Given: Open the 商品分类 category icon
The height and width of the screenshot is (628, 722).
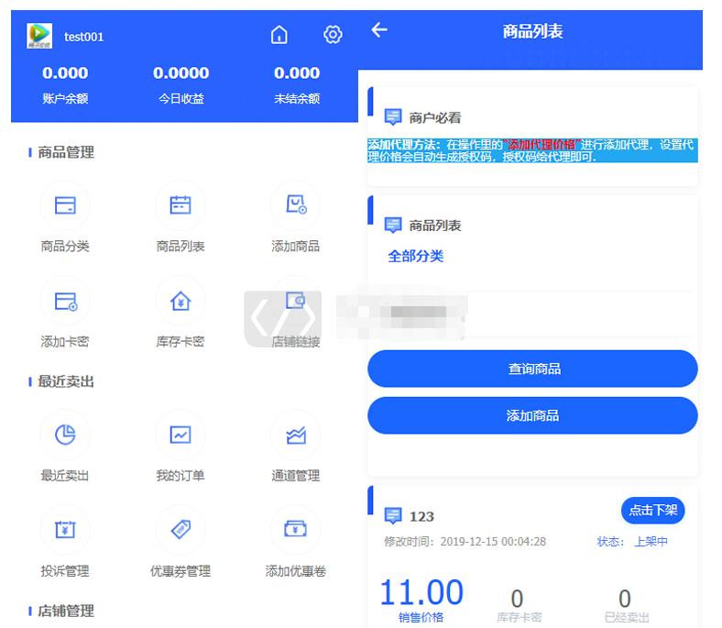Looking at the screenshot, I should (x=65, y=205).
